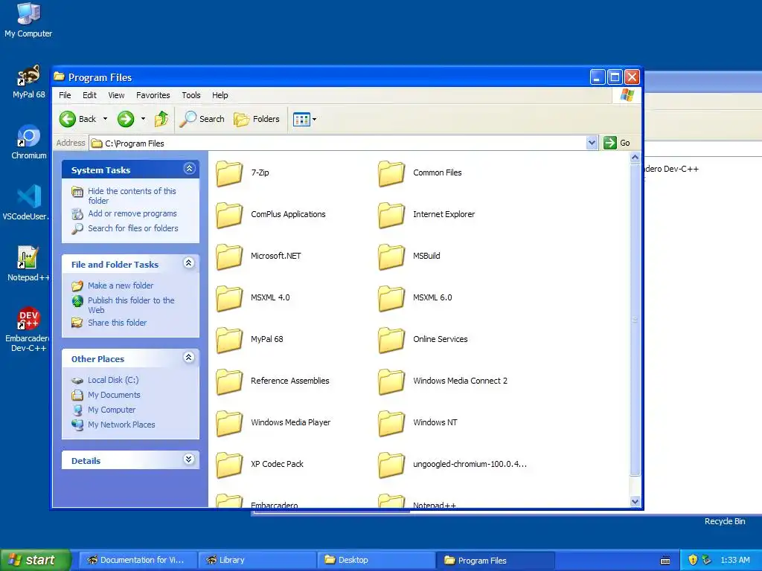Select the 7-Zip folder icon
Viewport: 762px width, 571px height.
pos(229,173)
